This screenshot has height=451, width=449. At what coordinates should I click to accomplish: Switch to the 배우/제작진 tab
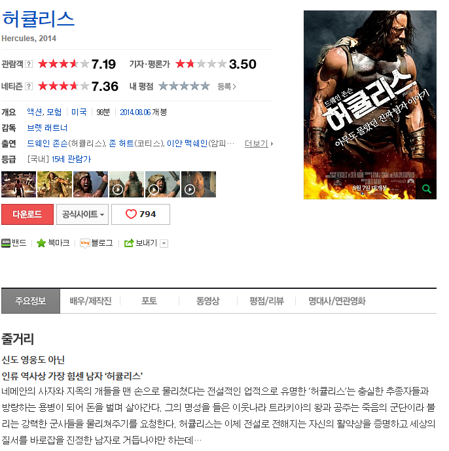tap(90, 301)
